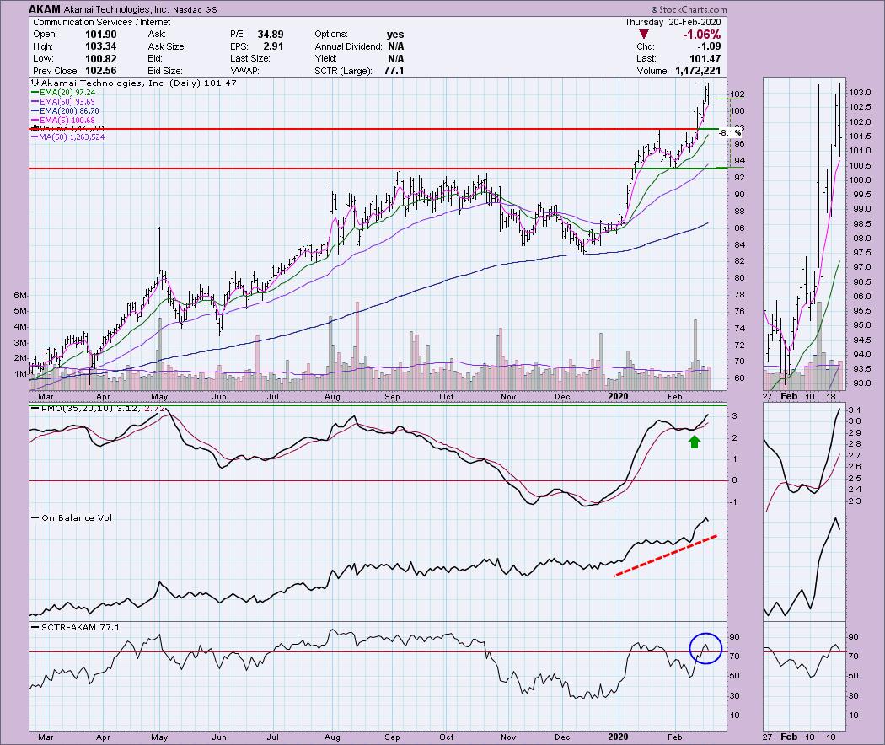Click the -8.1% annotation label on price chart
This screenshot has height=745, width=885.
pos(730,133)
